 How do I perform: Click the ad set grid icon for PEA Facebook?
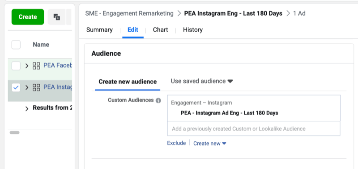click(x=36, y=66)
